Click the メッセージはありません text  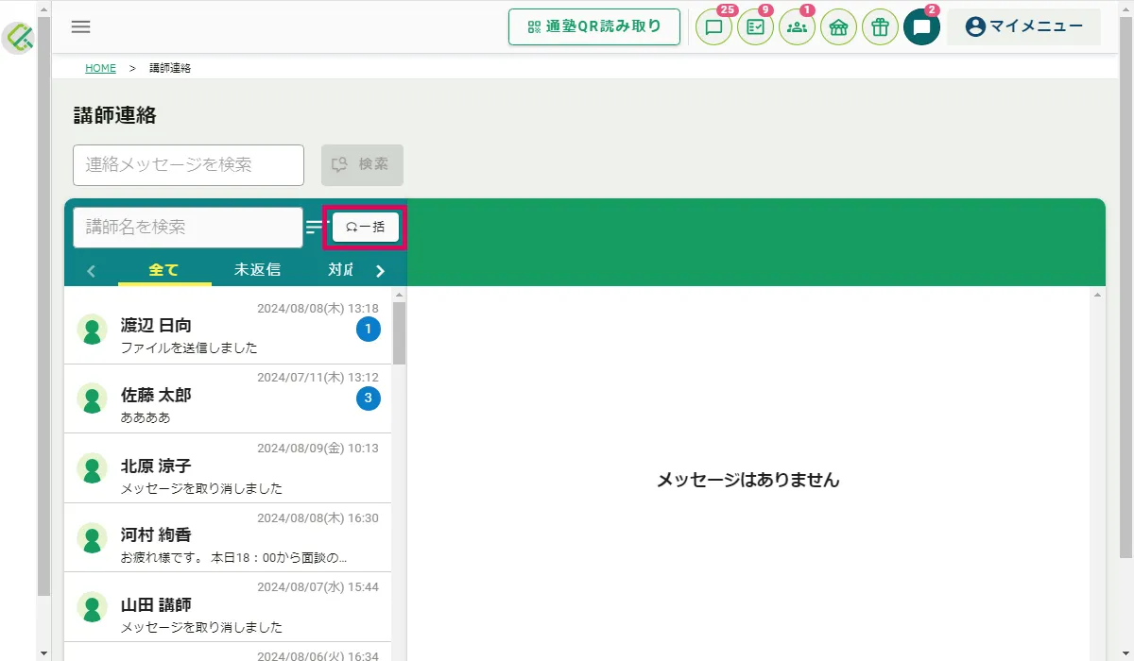[x=748, y=480]
